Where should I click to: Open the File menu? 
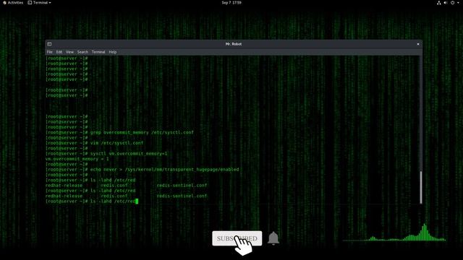[50, 52]
